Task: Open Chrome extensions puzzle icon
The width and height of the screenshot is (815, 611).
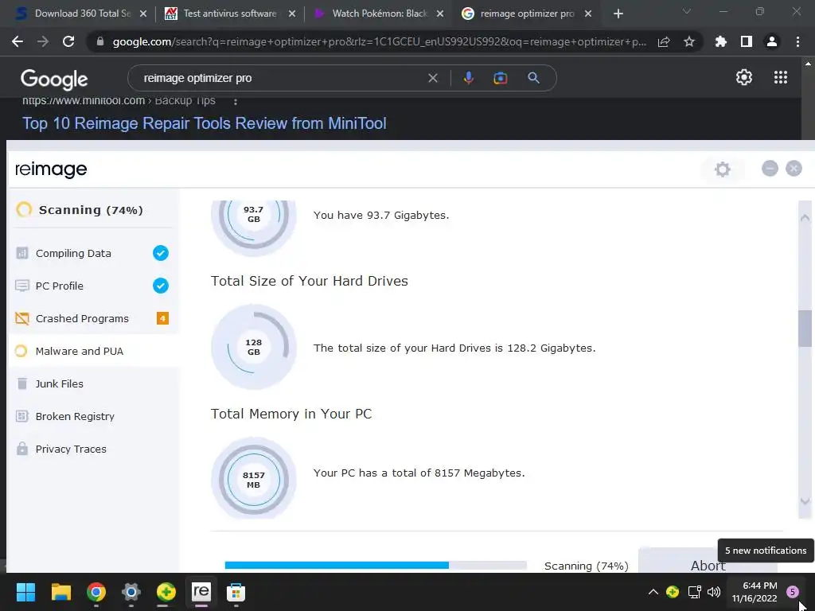Action: point(720,41)
